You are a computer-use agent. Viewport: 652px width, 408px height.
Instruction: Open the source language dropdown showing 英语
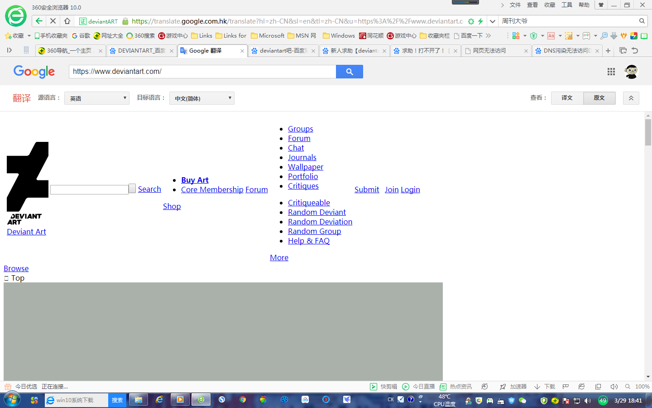[x=97, y=98]
